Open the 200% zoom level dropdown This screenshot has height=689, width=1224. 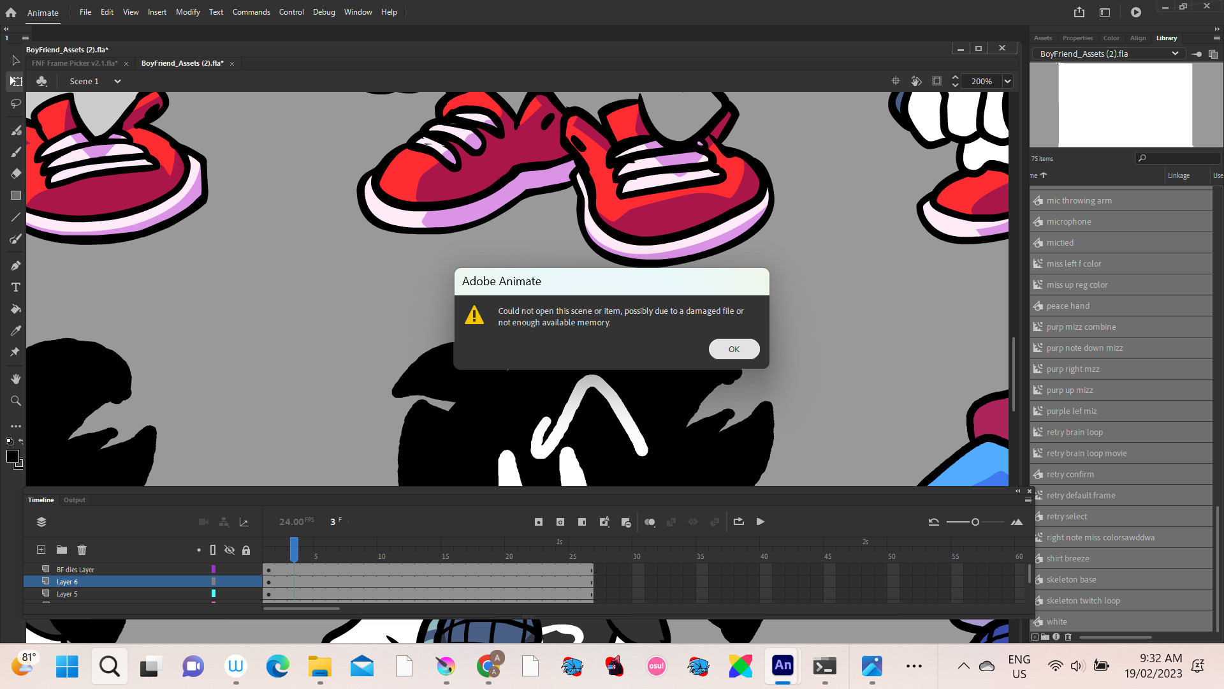pos(1008,81)
